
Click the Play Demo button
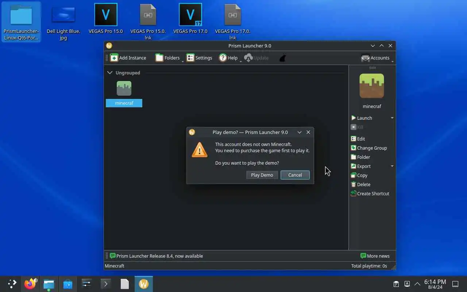262,175
